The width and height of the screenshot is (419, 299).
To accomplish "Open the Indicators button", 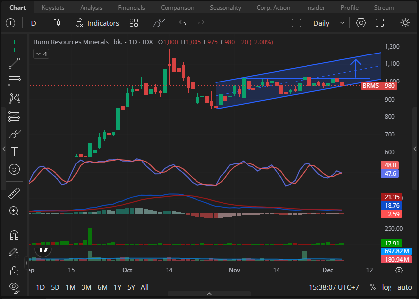I will pyautogui.click(x=97, y=23).
